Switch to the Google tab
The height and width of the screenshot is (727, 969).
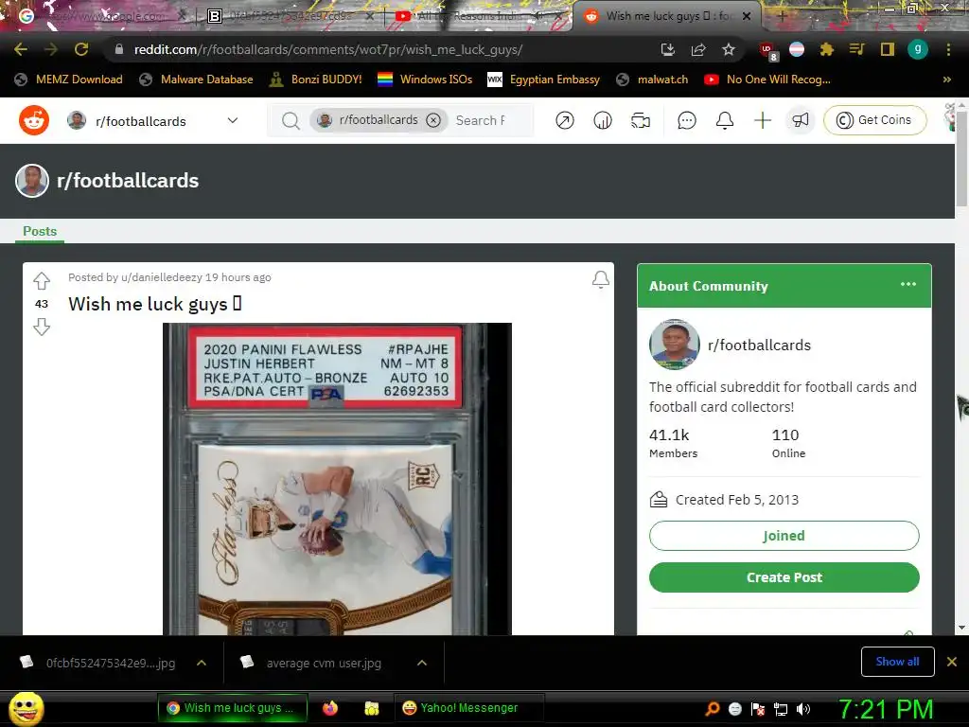click(x=97, y=16)
